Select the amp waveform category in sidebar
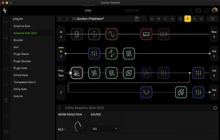 pos(6,22)
